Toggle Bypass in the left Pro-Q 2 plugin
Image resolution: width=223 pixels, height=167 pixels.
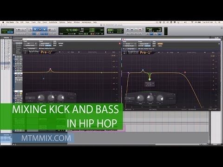[x=61, y=44]
